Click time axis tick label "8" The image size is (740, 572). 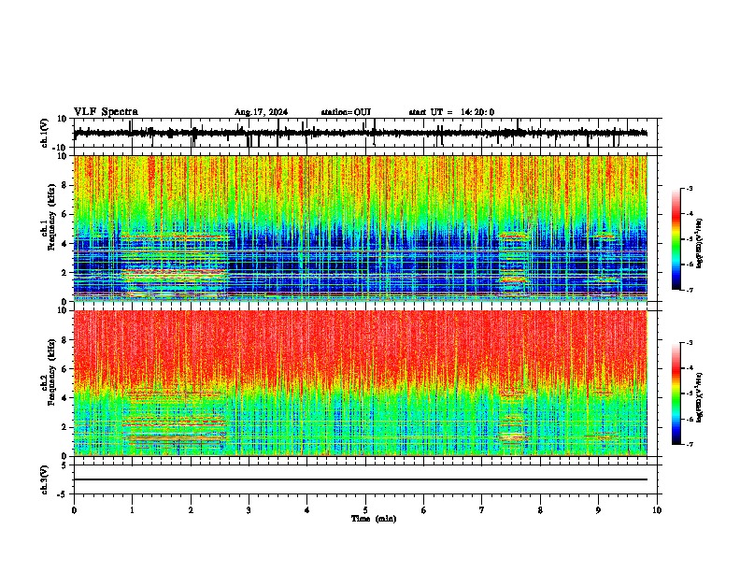pos(540,510)
